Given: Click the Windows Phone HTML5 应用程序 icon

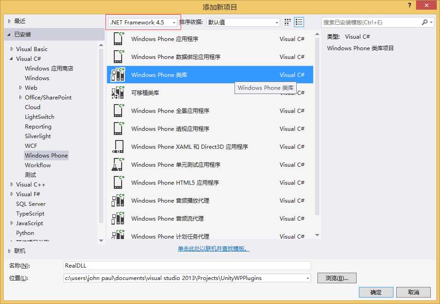Looking at the screenshot, I should click(118, 182).
